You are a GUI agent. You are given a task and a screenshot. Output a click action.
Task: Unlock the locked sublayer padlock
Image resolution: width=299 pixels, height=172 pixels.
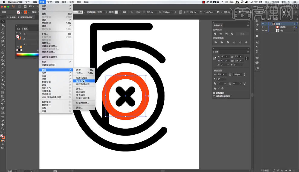click(266, 30)
